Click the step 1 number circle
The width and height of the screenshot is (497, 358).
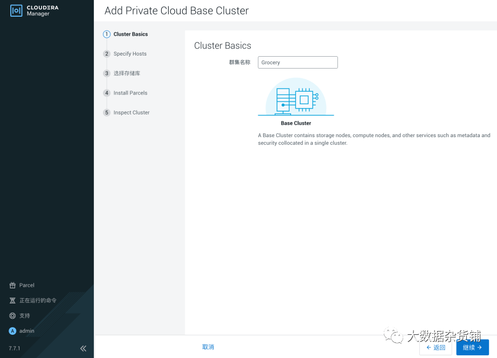[x=107, y=34]
